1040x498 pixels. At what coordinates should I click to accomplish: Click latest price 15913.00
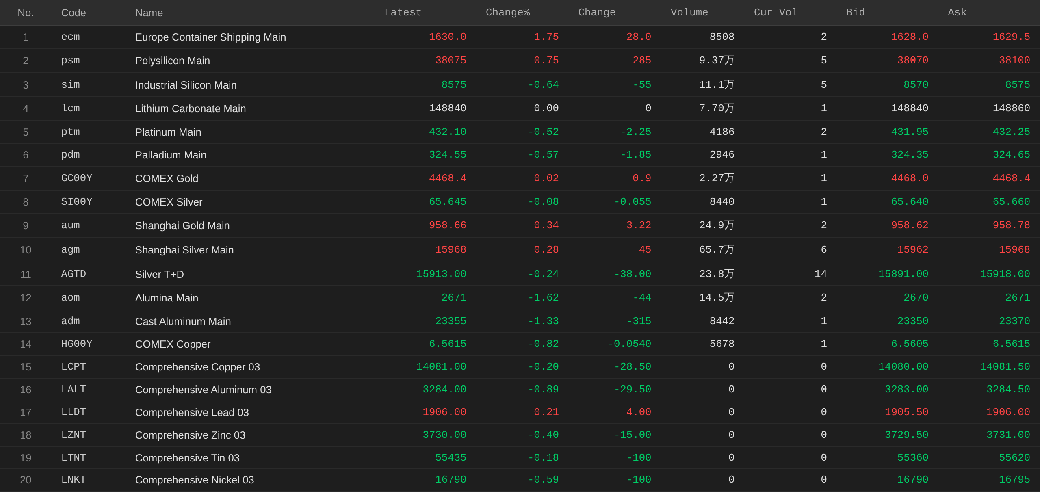[x=441, y=274]
